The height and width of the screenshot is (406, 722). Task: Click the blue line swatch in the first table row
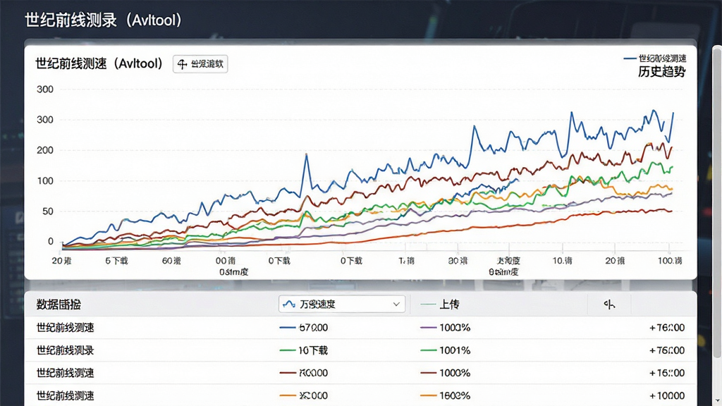288,328
